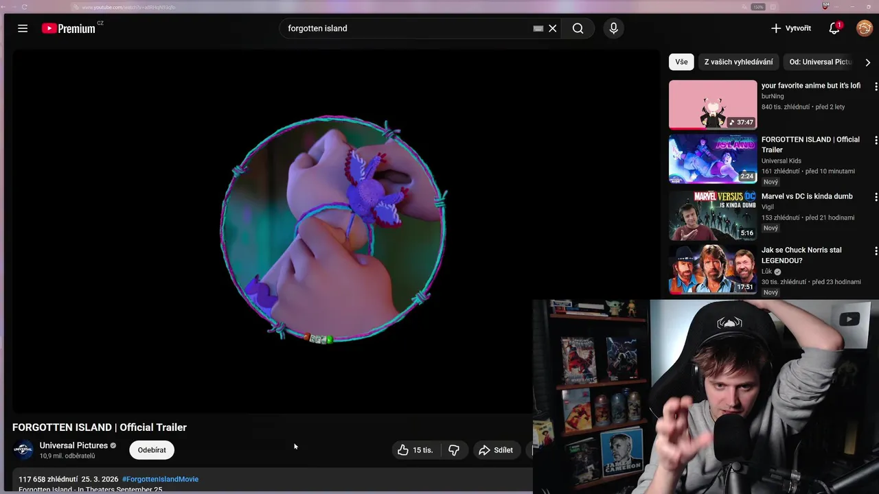Click the magnifier search button
Image resolution: width=879 pixels, height=494 pixels.
pos(578,28)
